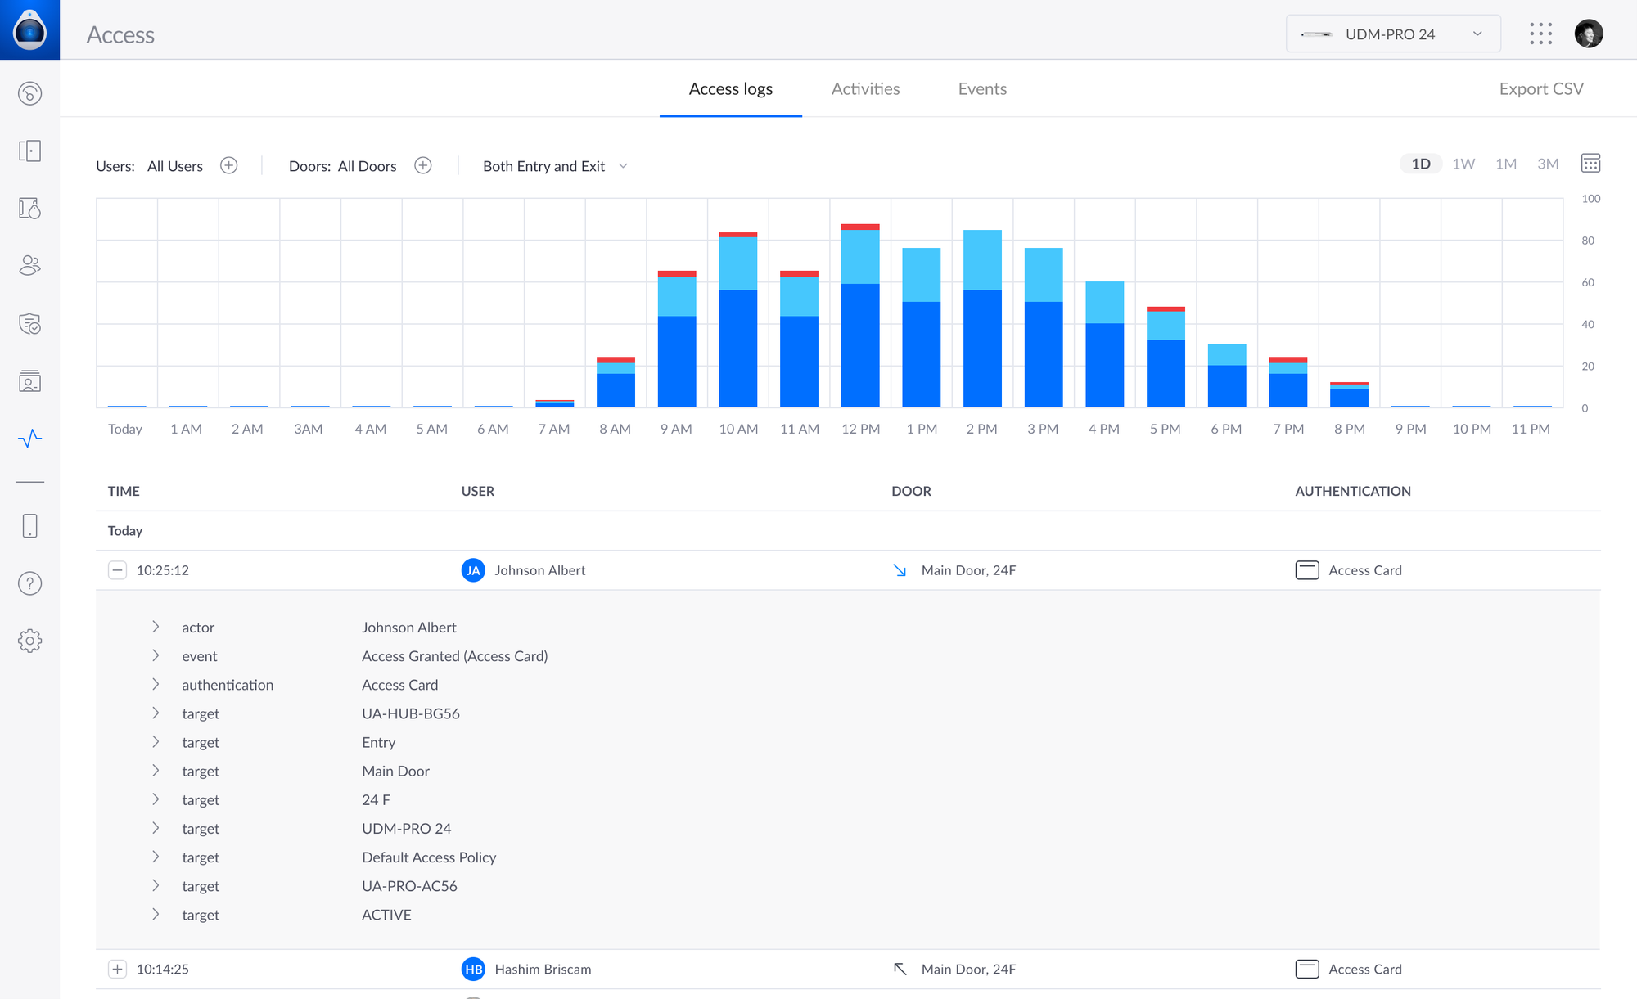
Task: Select the 1W time range
Action: click(1463, 164)
